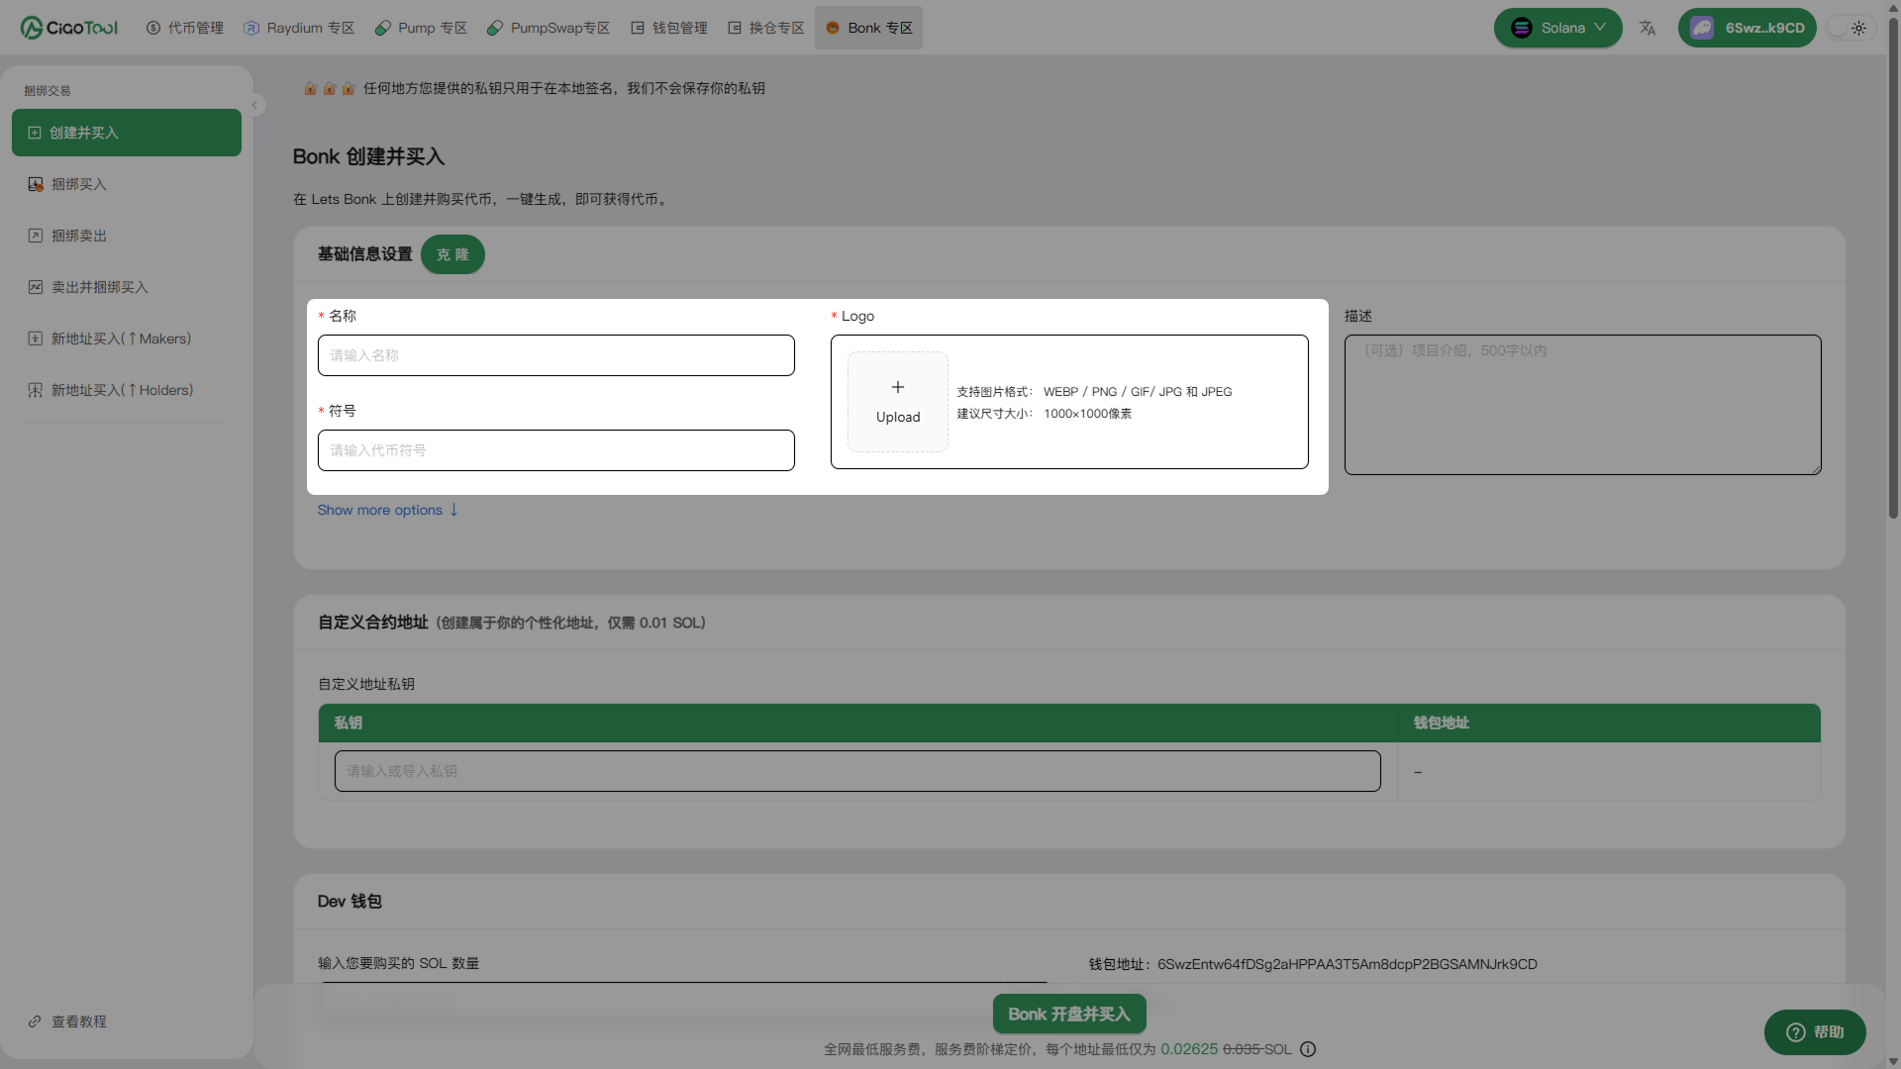Click the 私钥 table header

tap(349, 724)
